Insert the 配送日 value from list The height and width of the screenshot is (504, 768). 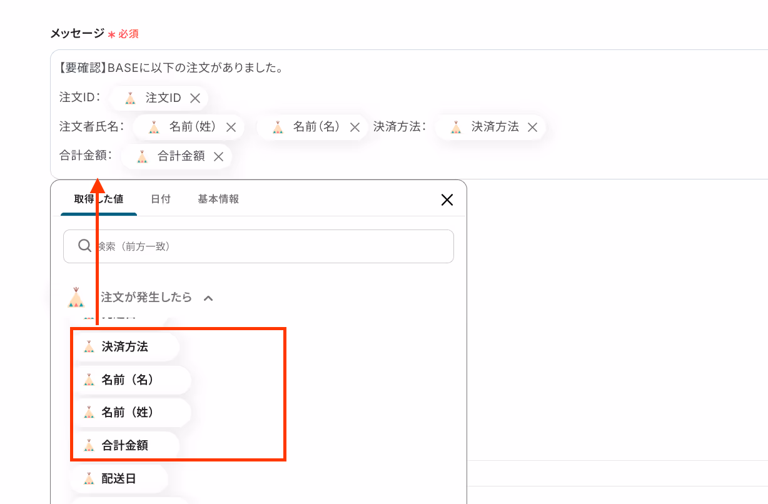pyautogui.click(x=119, y=479)
